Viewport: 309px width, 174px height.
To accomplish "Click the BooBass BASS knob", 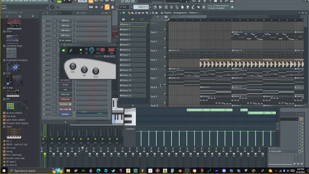I will [73, 66].
